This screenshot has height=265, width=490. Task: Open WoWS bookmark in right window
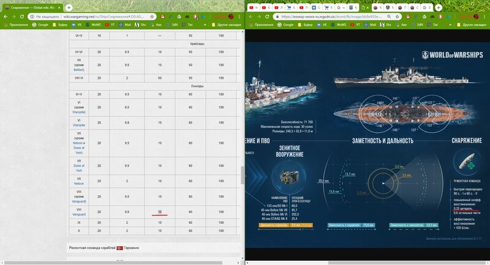pos(339,24)
